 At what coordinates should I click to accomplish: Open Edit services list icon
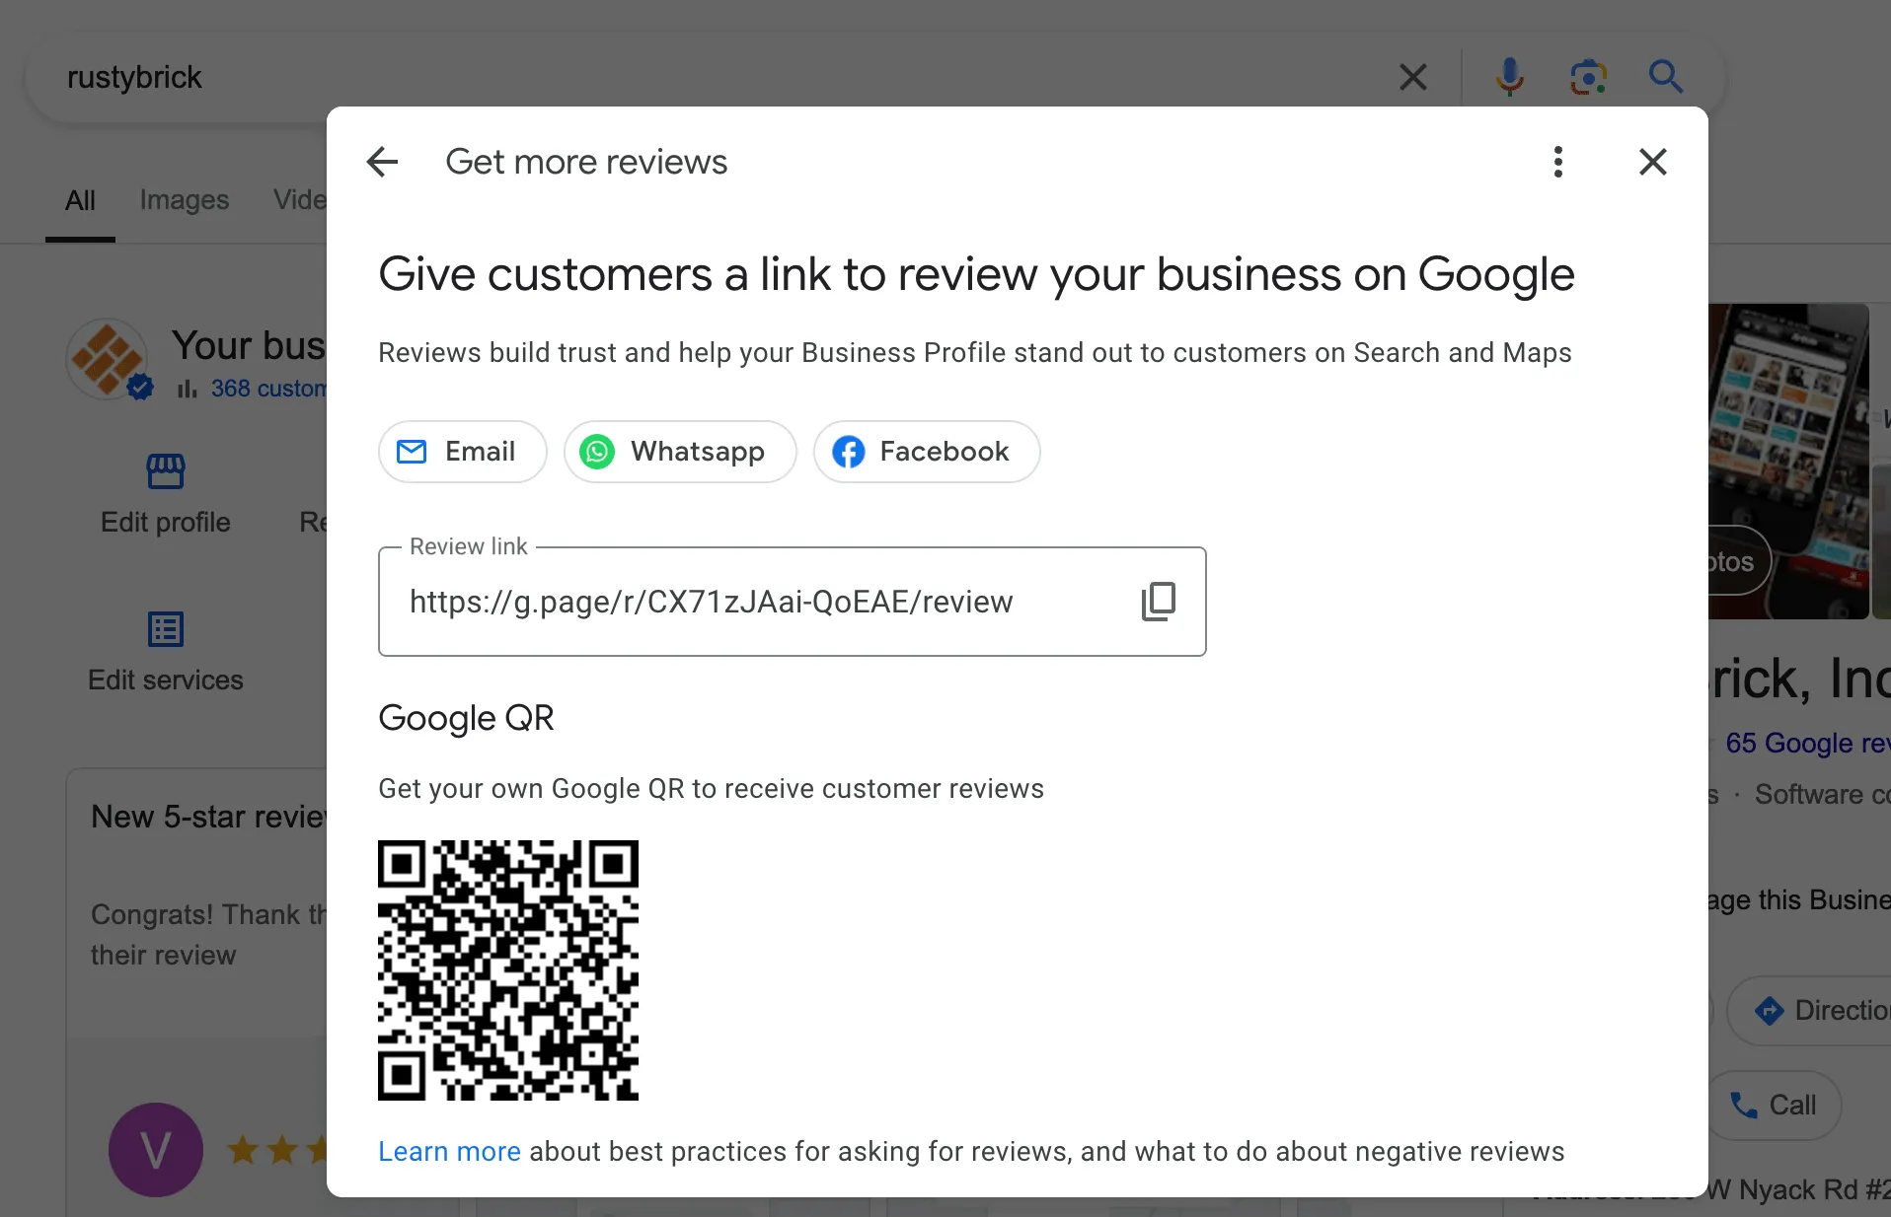(x=166, y=629)
